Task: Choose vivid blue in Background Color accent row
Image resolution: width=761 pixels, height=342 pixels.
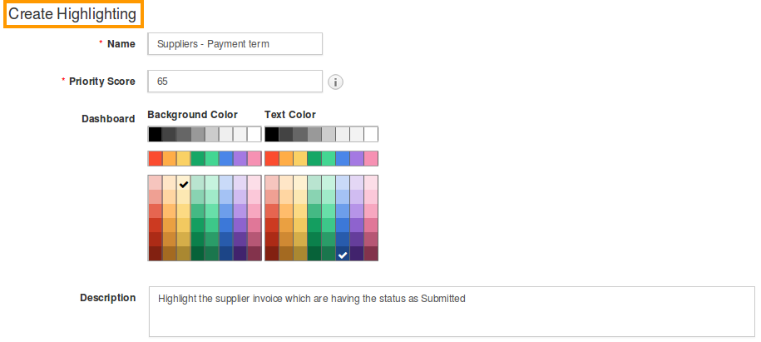Action: 225,158
